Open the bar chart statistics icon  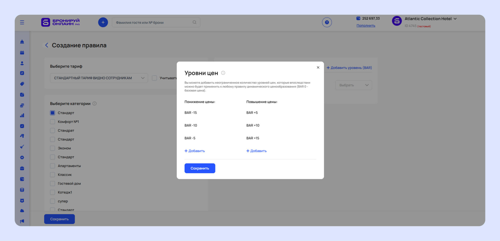coord(22,115)
